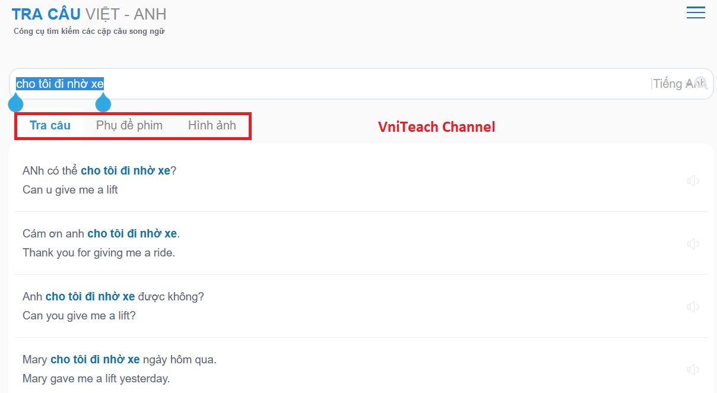The height and width of the screenshot is (393, 717).
Task: Play audio for "Can u give me a lift"
Action: point(692,181)
